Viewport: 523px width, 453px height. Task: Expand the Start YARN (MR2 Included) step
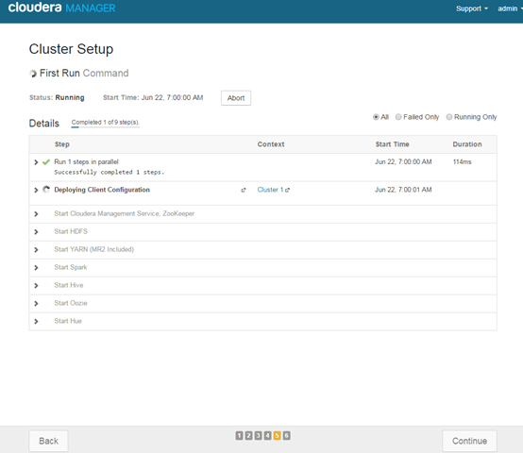(36, 250)
